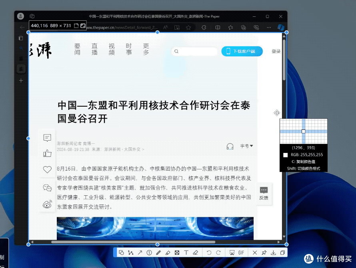This screenshot has height=268, width=356.
Task: Open the tab actions workspace icon
Action: coord(32,16)
